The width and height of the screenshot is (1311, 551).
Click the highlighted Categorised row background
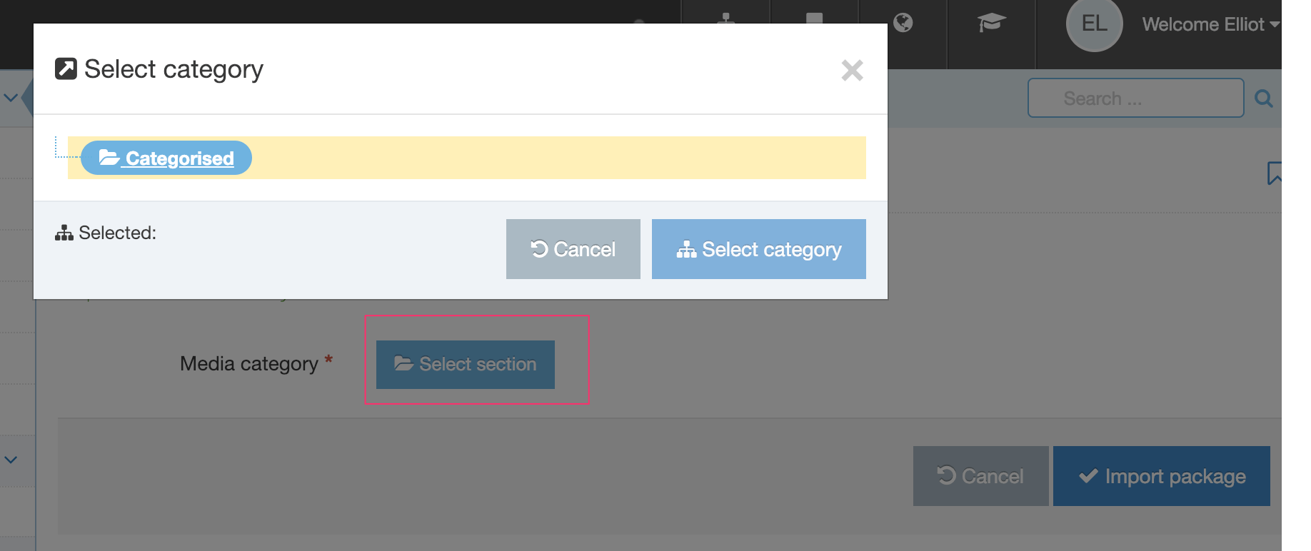click(x=557, y=158)
